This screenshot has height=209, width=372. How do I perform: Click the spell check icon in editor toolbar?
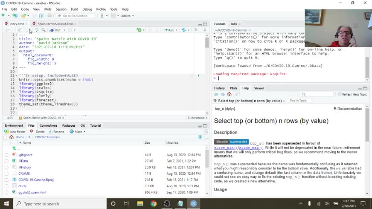[37, 30]
